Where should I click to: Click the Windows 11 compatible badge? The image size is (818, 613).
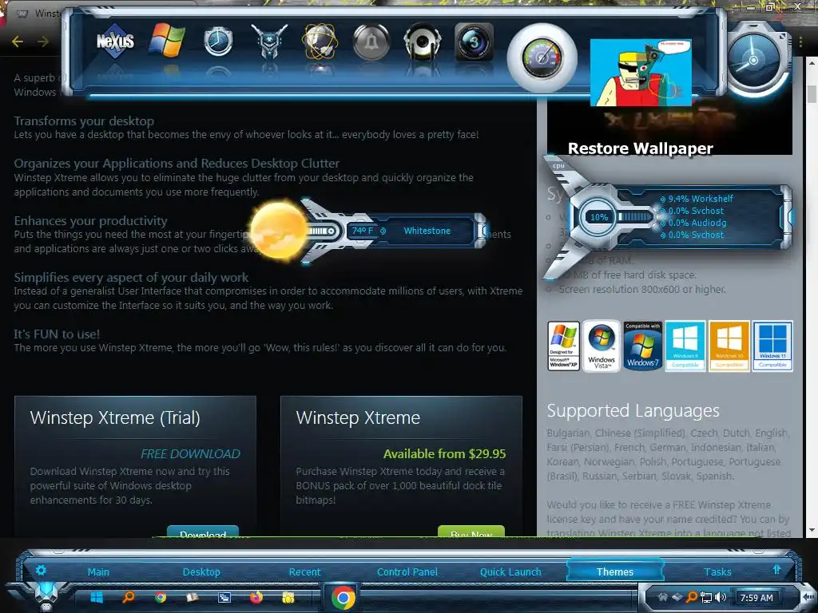[x=772, y=346]
